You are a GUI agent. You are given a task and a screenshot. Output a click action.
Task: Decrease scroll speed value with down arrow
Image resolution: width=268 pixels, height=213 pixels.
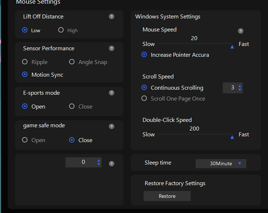click(240, 90)
